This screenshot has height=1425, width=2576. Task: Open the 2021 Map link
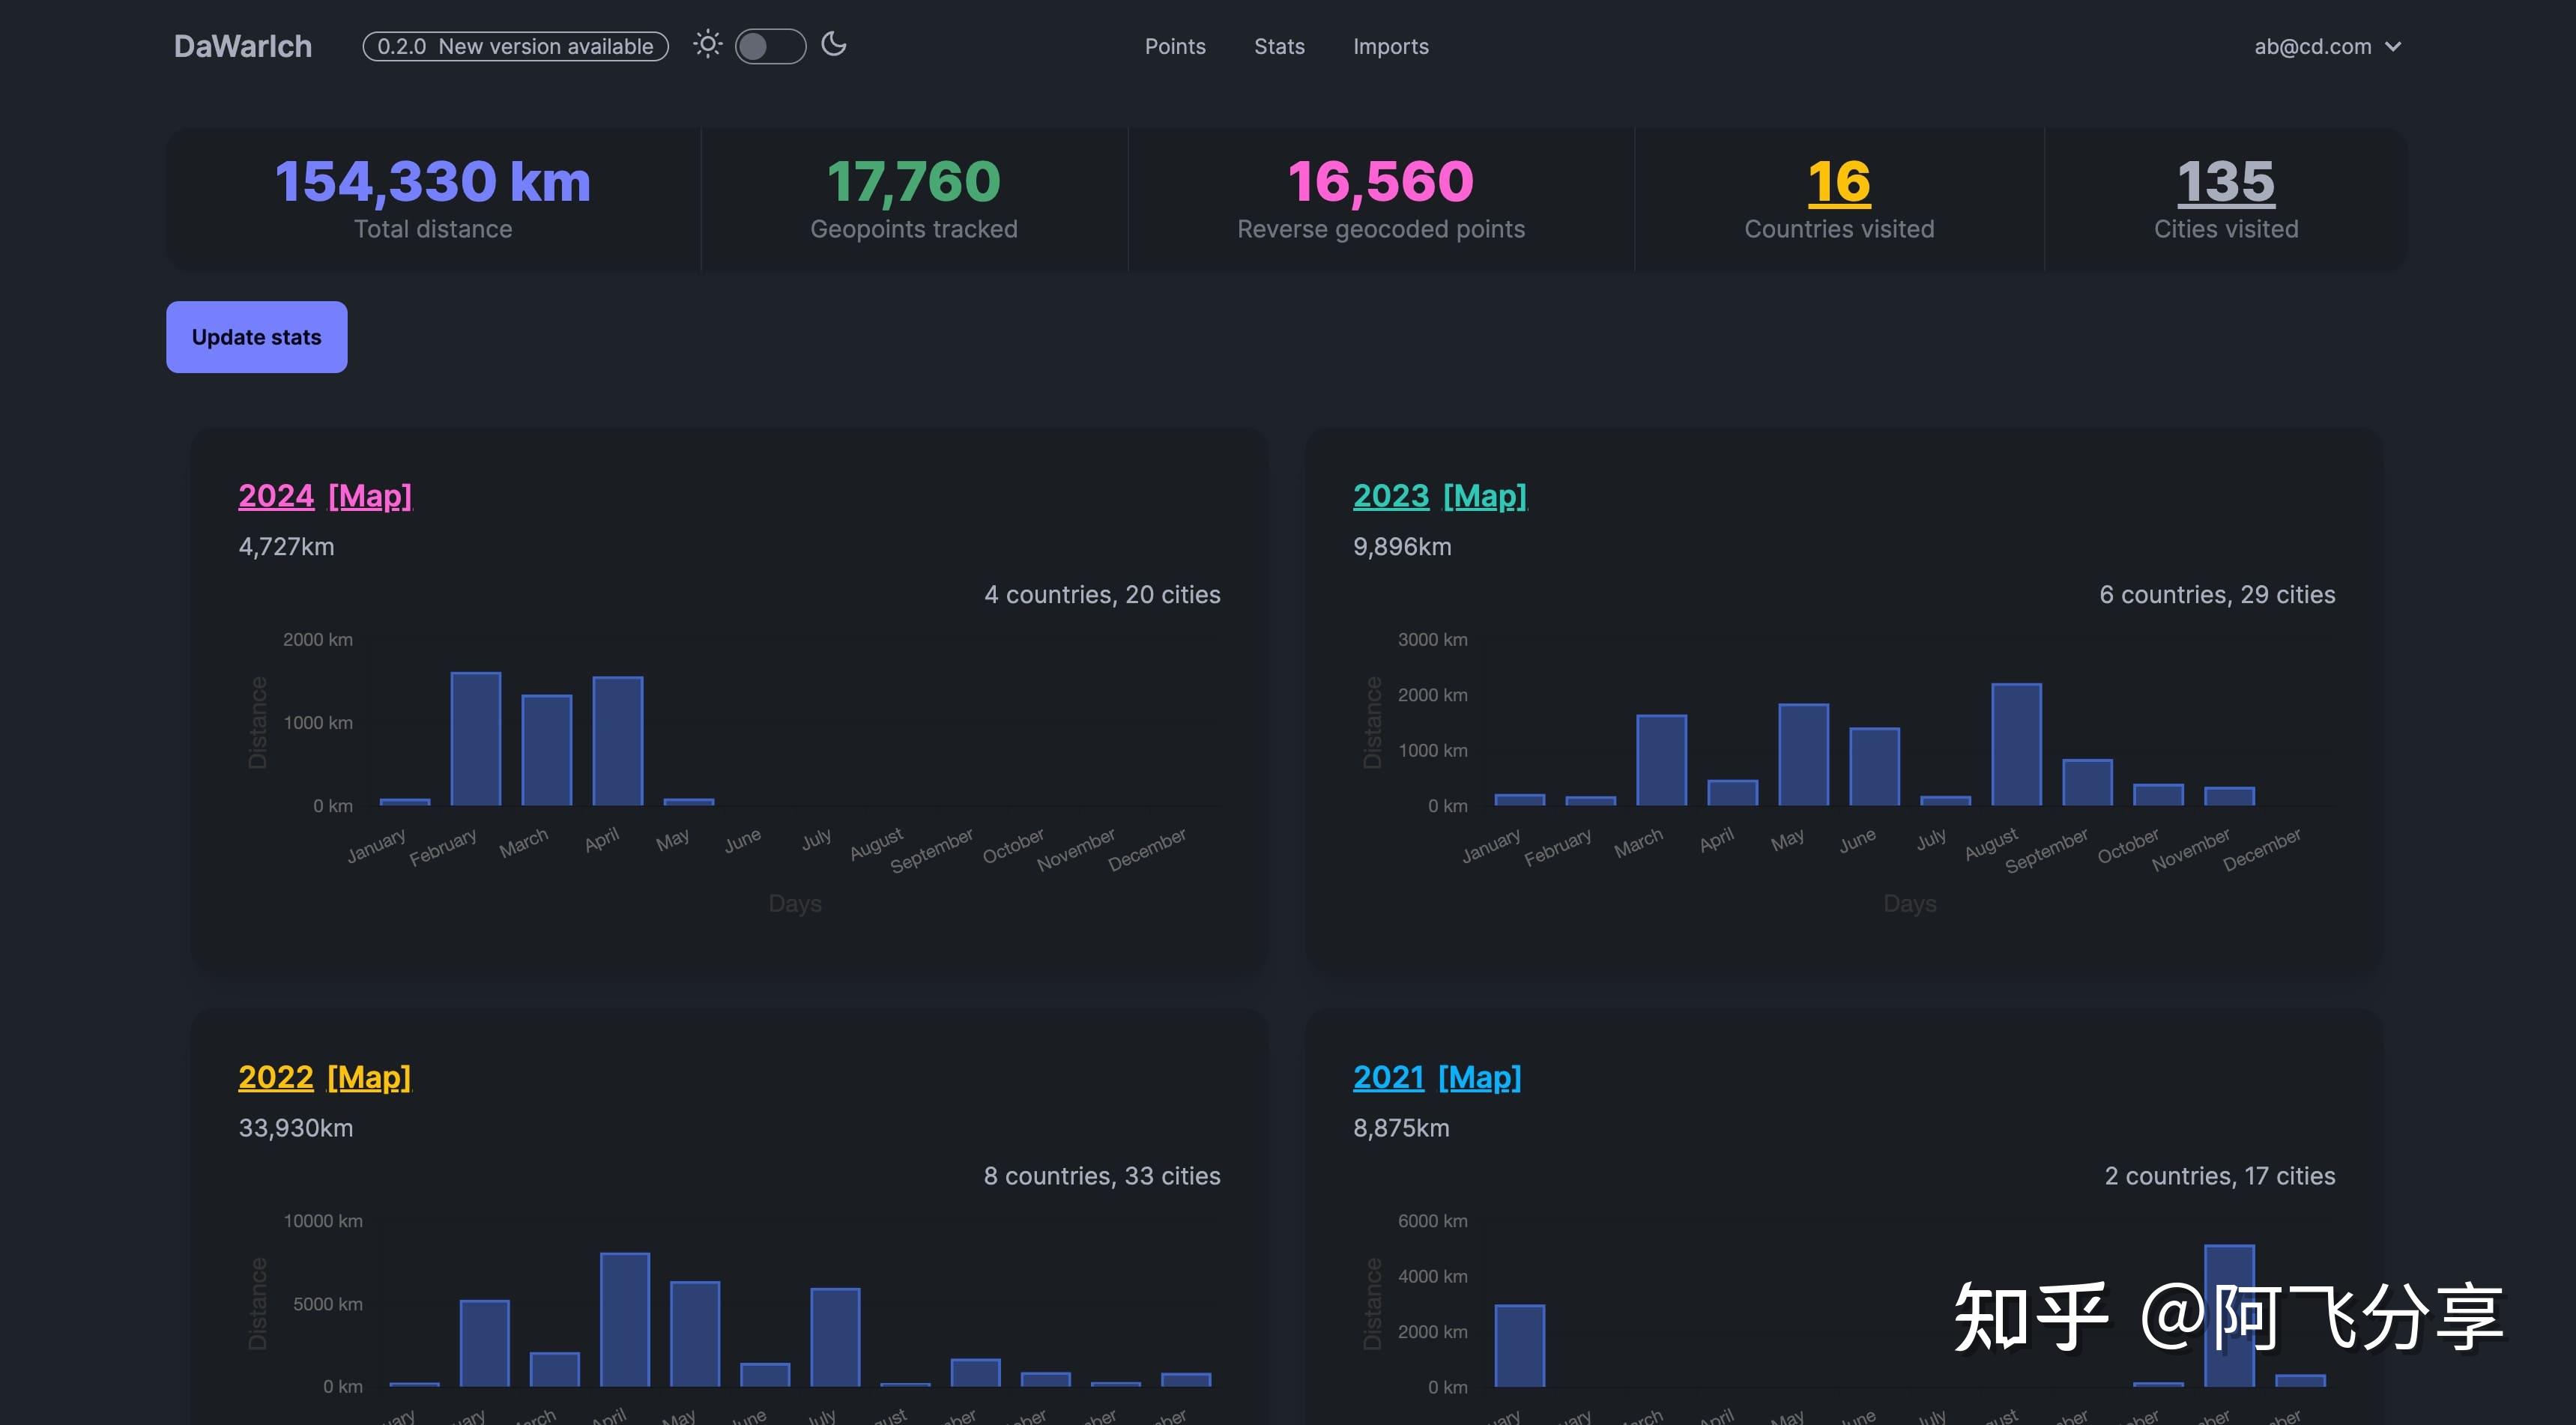[x=1479, y=1077]
